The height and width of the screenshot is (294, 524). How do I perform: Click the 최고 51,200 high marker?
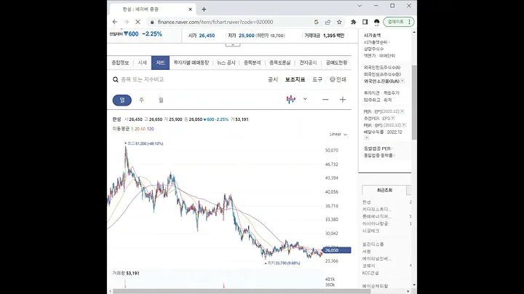[x=144, y=143]
